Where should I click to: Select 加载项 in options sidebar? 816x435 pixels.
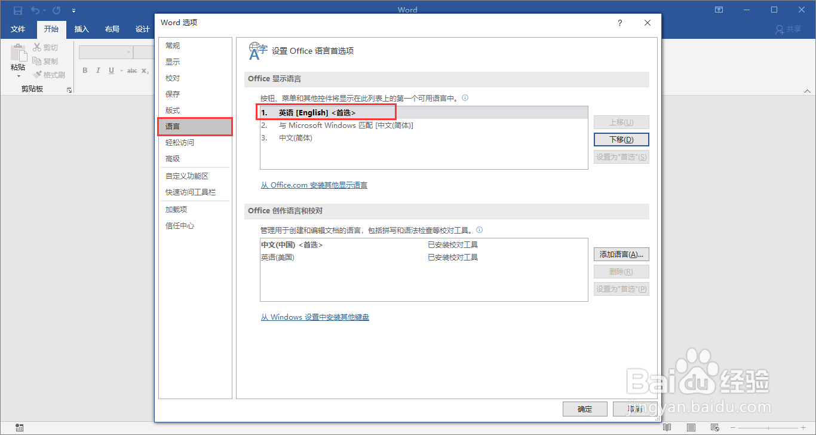point(195,210)
